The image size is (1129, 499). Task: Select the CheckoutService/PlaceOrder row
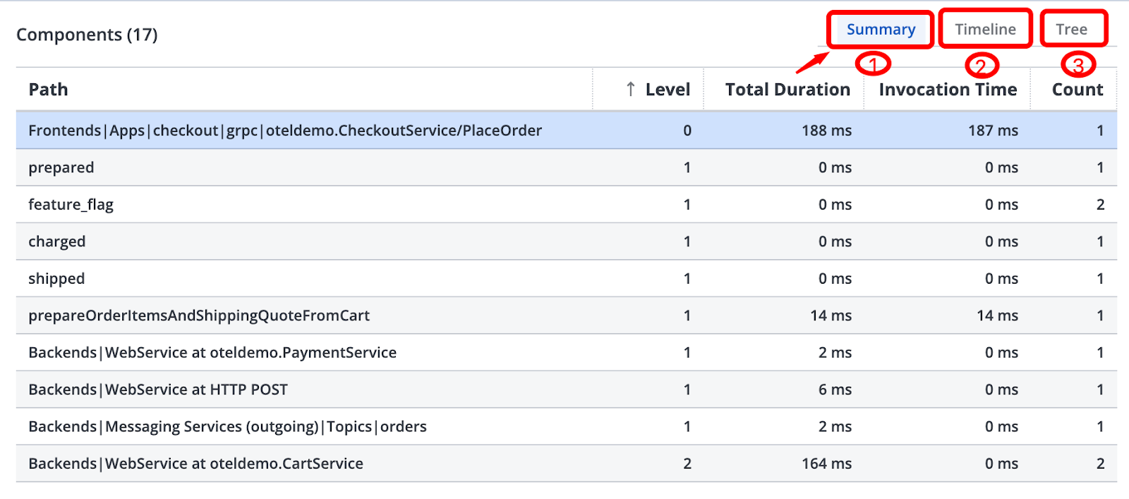click(285, 131)
